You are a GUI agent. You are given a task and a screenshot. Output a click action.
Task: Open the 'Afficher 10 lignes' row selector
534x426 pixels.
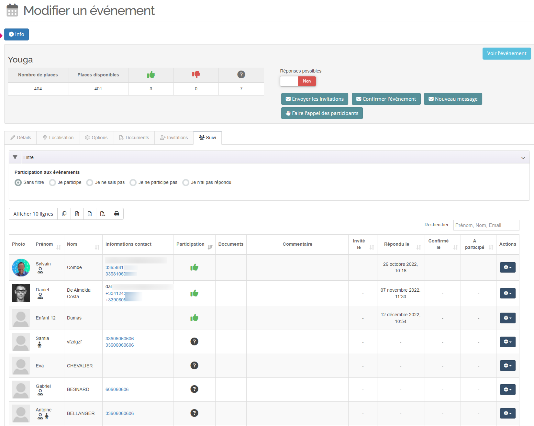(x=33, y=214)
